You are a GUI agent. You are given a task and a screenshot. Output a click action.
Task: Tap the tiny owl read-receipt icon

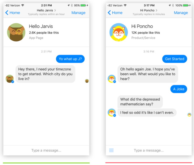coord(87,81)
